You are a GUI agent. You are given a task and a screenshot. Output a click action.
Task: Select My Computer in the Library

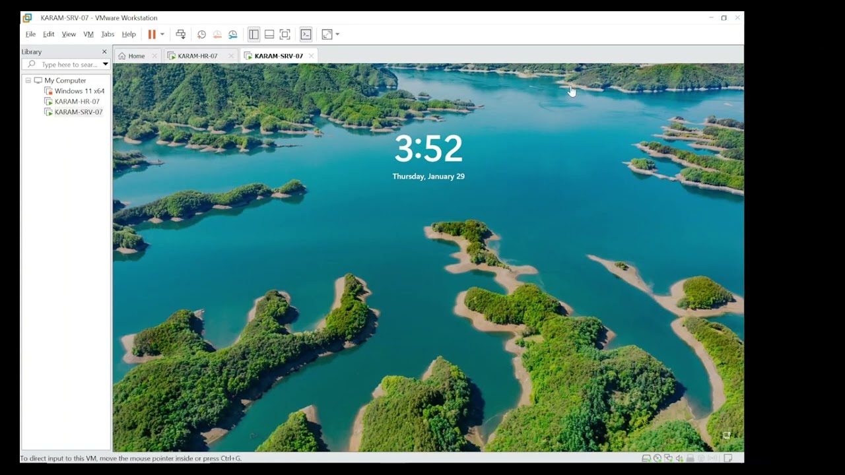tap(65, 80)
